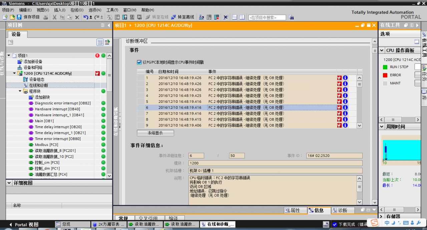The image size is (427, 230).
Task: Click the delete X toolbar icon
Action: [77, 17]
